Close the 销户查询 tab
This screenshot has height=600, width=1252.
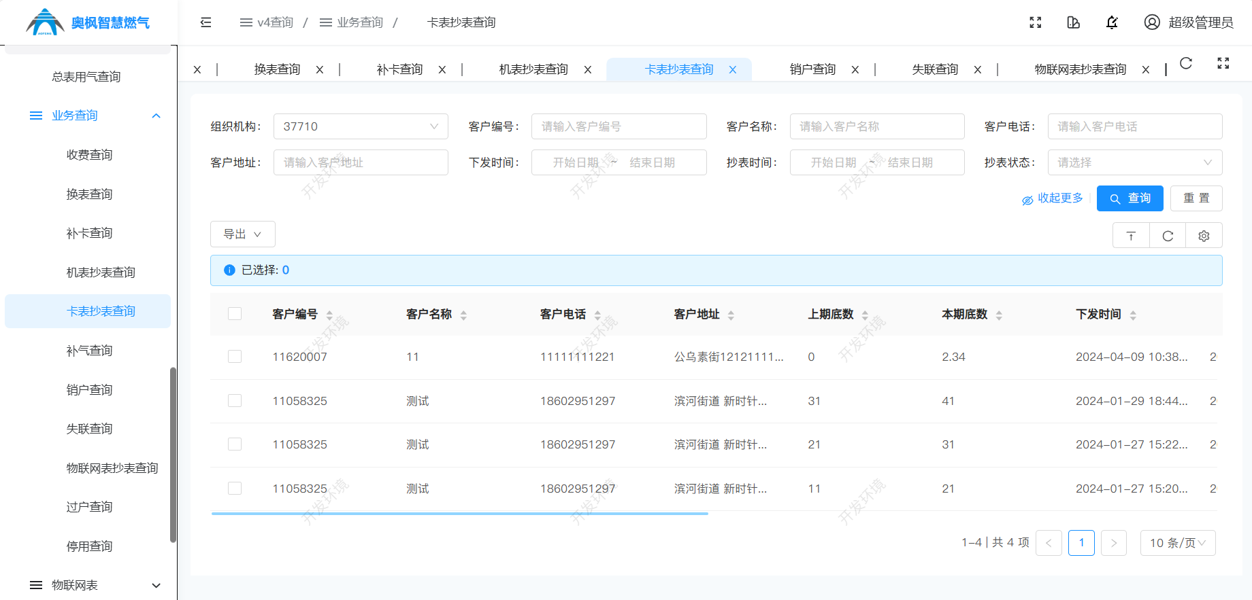[855, 69]
